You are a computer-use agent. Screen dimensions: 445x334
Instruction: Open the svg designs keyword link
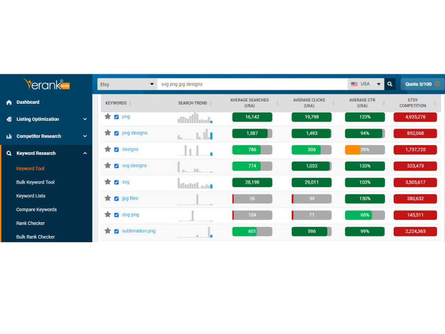pyautogui.click(x=134, y=165)
